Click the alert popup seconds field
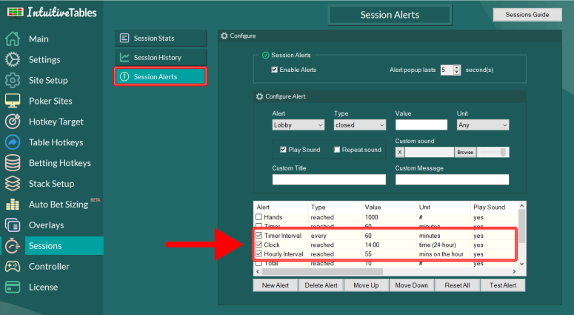Screen dimensions: 574x315 447,70
